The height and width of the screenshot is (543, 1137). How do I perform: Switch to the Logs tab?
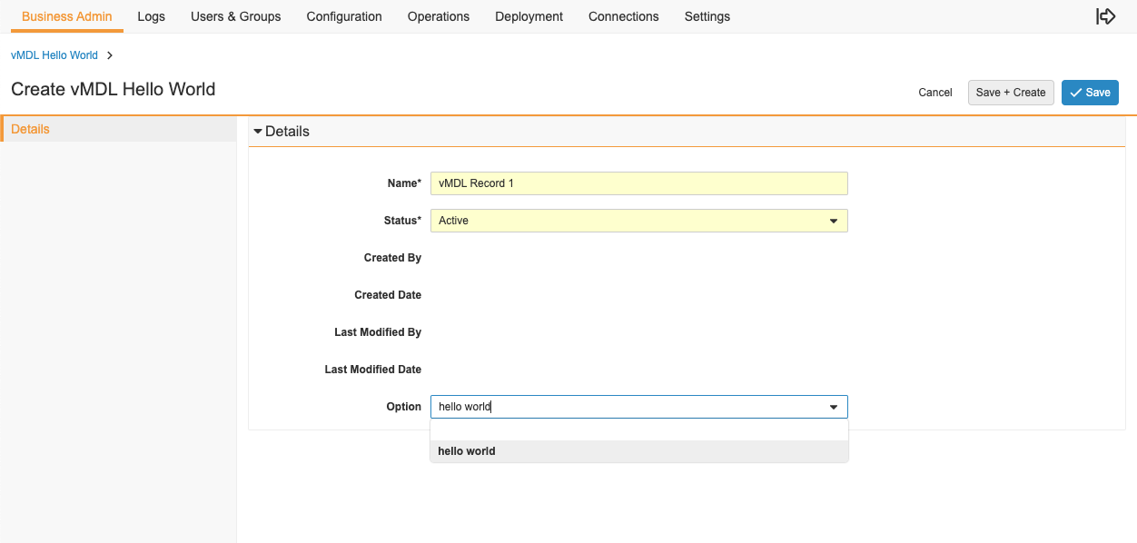pos(152,16)
